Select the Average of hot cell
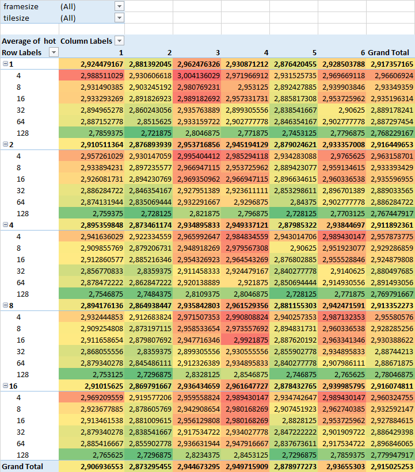The width and height of the screenshot is (415, 472). point(29,41)
